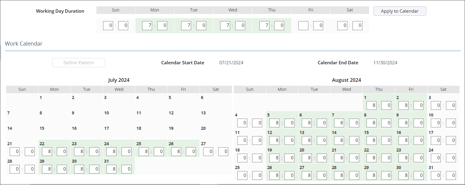
Task: Click the disabled Define Pattern button
Action: [x=79, y=63]
